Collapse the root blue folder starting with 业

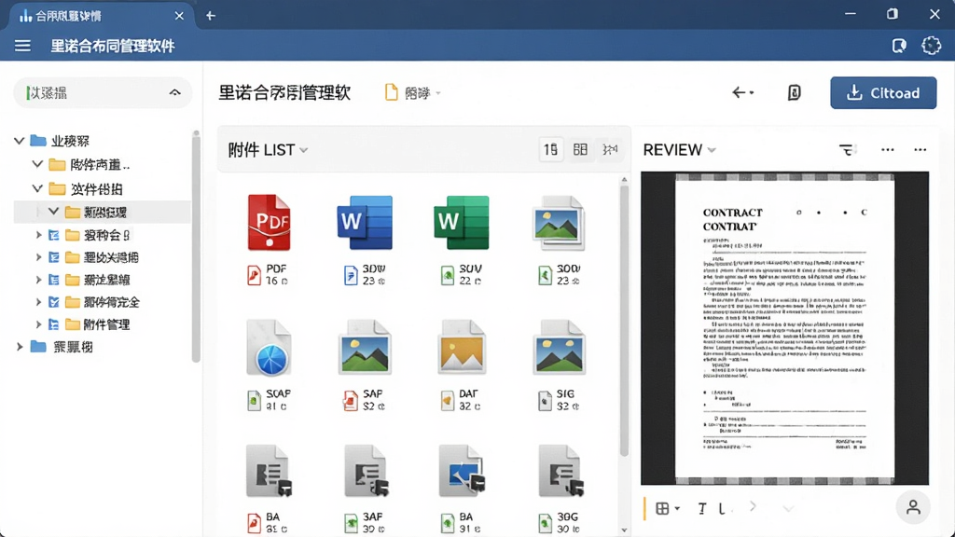point(19,141)
